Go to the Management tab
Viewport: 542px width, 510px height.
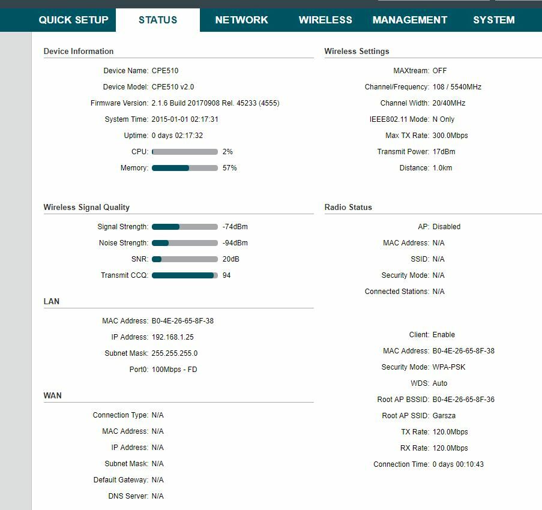409,20
